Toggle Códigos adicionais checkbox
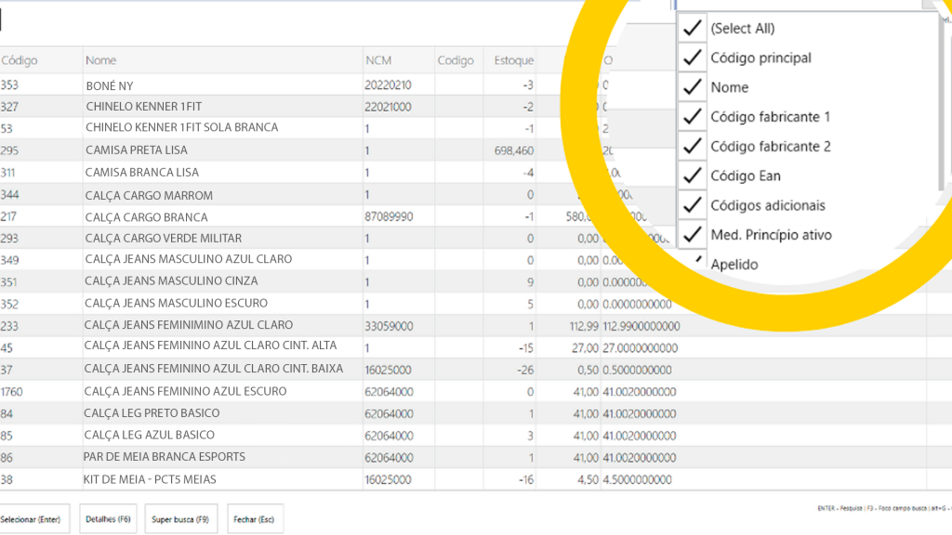 (x=692, y=205)
